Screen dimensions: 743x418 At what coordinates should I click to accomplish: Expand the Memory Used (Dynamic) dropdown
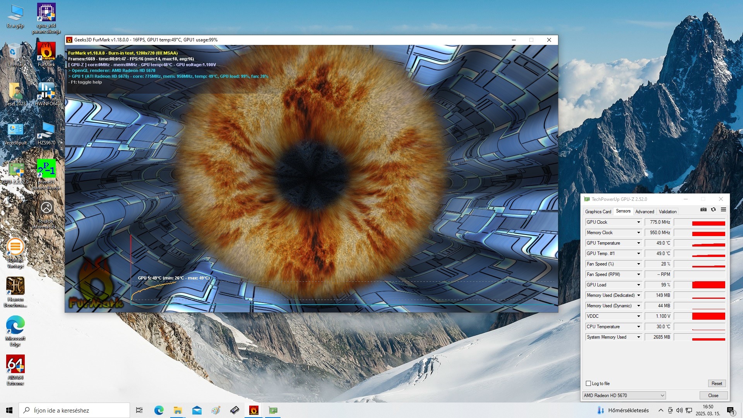click(639, 306)
